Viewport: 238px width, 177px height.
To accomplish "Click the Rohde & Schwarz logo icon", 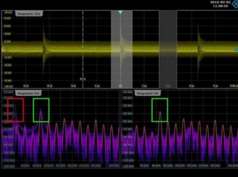I will click(x=235, y=4).
